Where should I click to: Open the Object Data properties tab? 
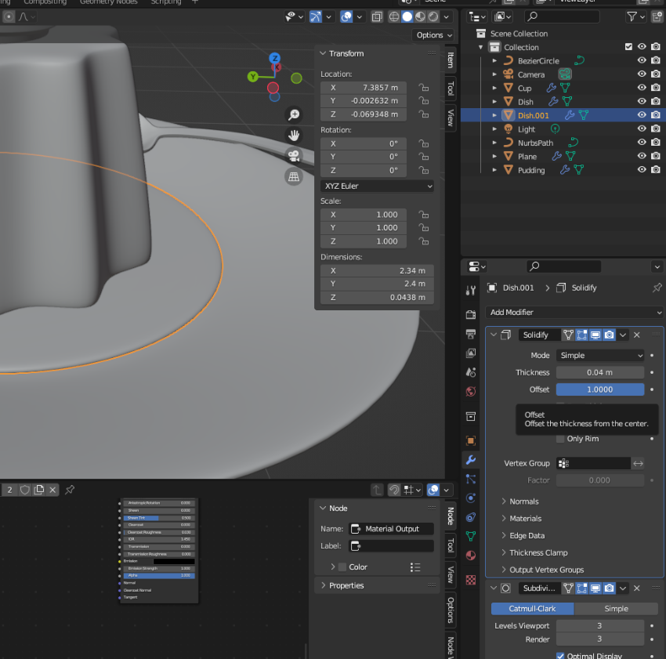tap(471, 536)
